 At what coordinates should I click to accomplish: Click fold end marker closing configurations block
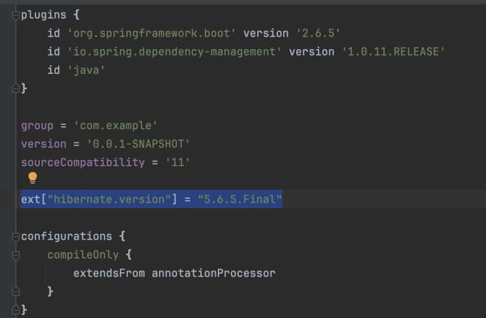coord(16,308)
